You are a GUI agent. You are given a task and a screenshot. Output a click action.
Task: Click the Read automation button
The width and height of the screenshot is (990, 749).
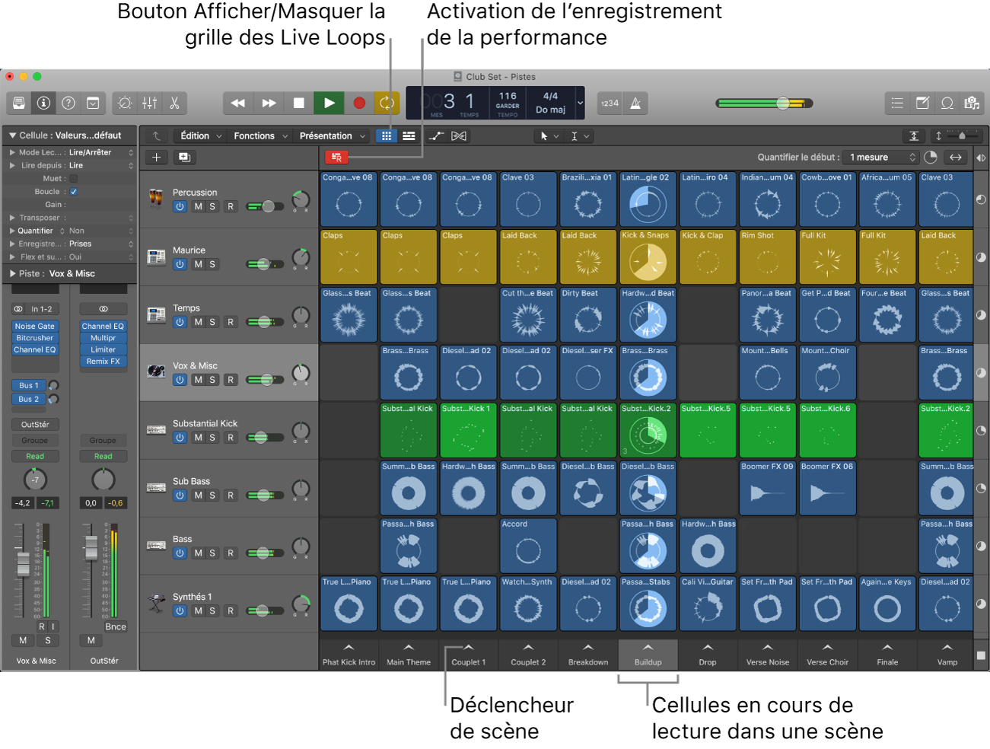point(35,456)
